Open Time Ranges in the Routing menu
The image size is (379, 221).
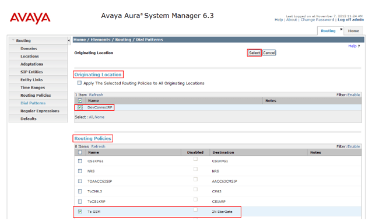[33, 87]
